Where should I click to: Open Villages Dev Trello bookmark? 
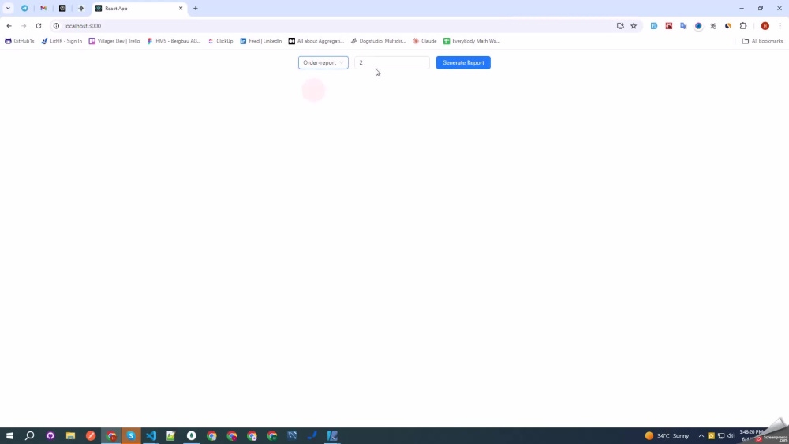pyautogui.click(x=114, y=41)
